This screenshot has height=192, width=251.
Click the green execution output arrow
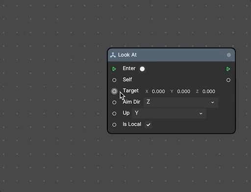coord(228,69)
